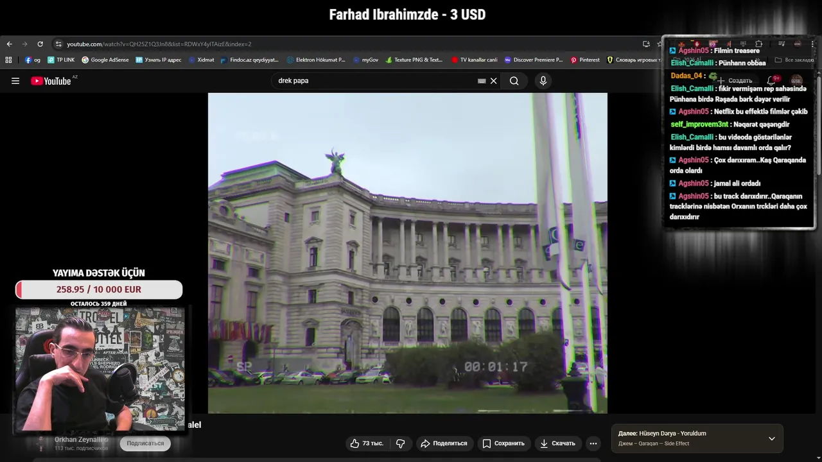Open the Elektron Hökumət bookmark
822x462 pixels.
point(316,60)
